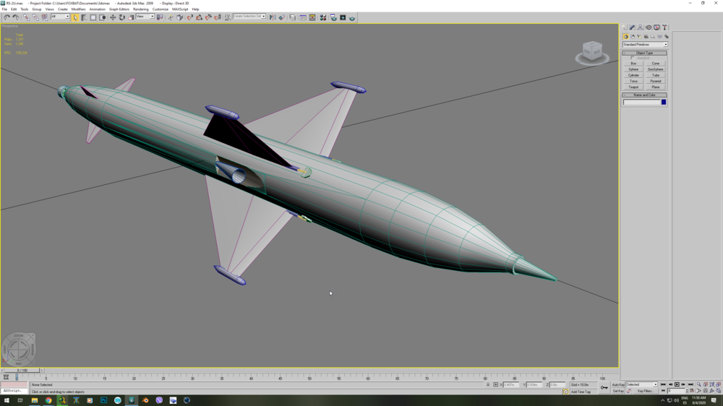Viewport: 723px width, 406px height.
Task: Choose the Select Object arrow tool
Action: [x=75, y=17]
